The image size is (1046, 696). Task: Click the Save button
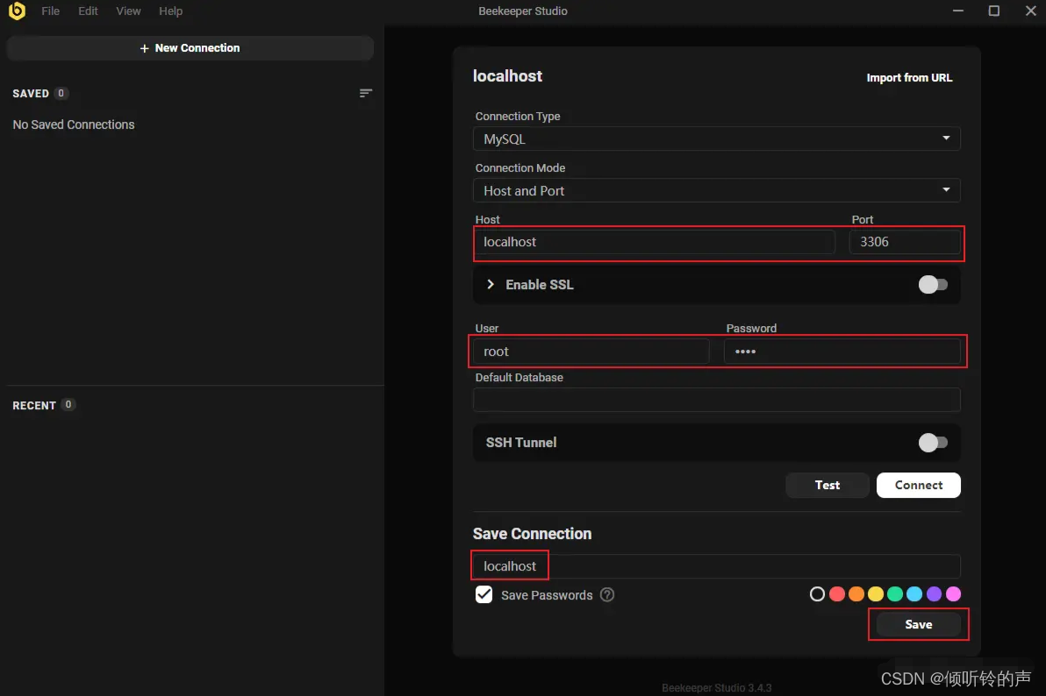point(919,625)
